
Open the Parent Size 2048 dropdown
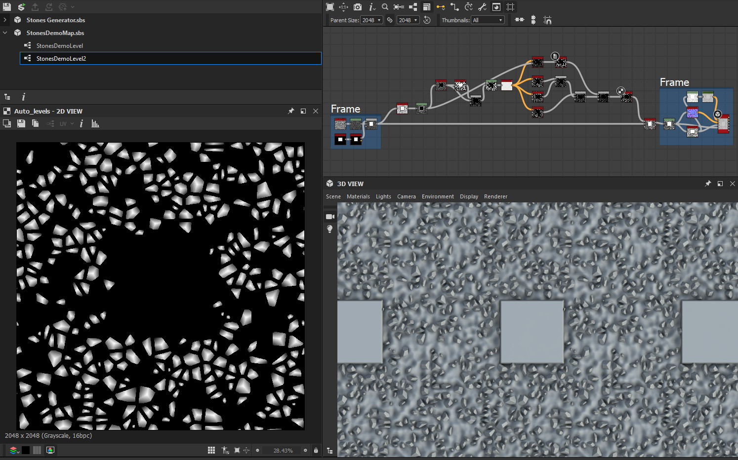tap(371, 20)
